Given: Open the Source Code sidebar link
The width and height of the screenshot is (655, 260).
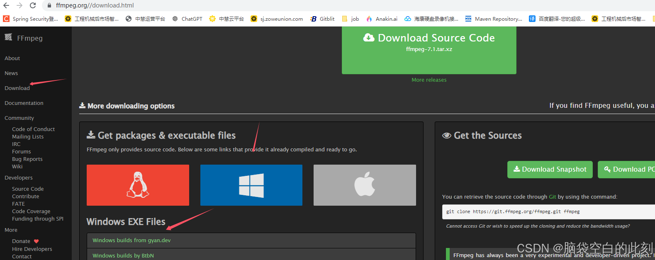Looking at the screenshot, I should [x=28, y=189].
